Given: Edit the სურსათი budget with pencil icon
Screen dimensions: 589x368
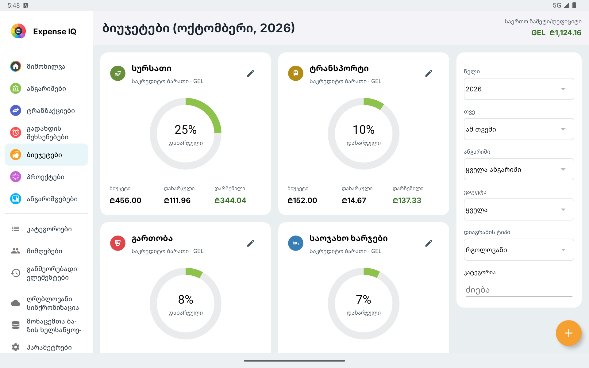Looking at the screenshot, I should point(251,73).
